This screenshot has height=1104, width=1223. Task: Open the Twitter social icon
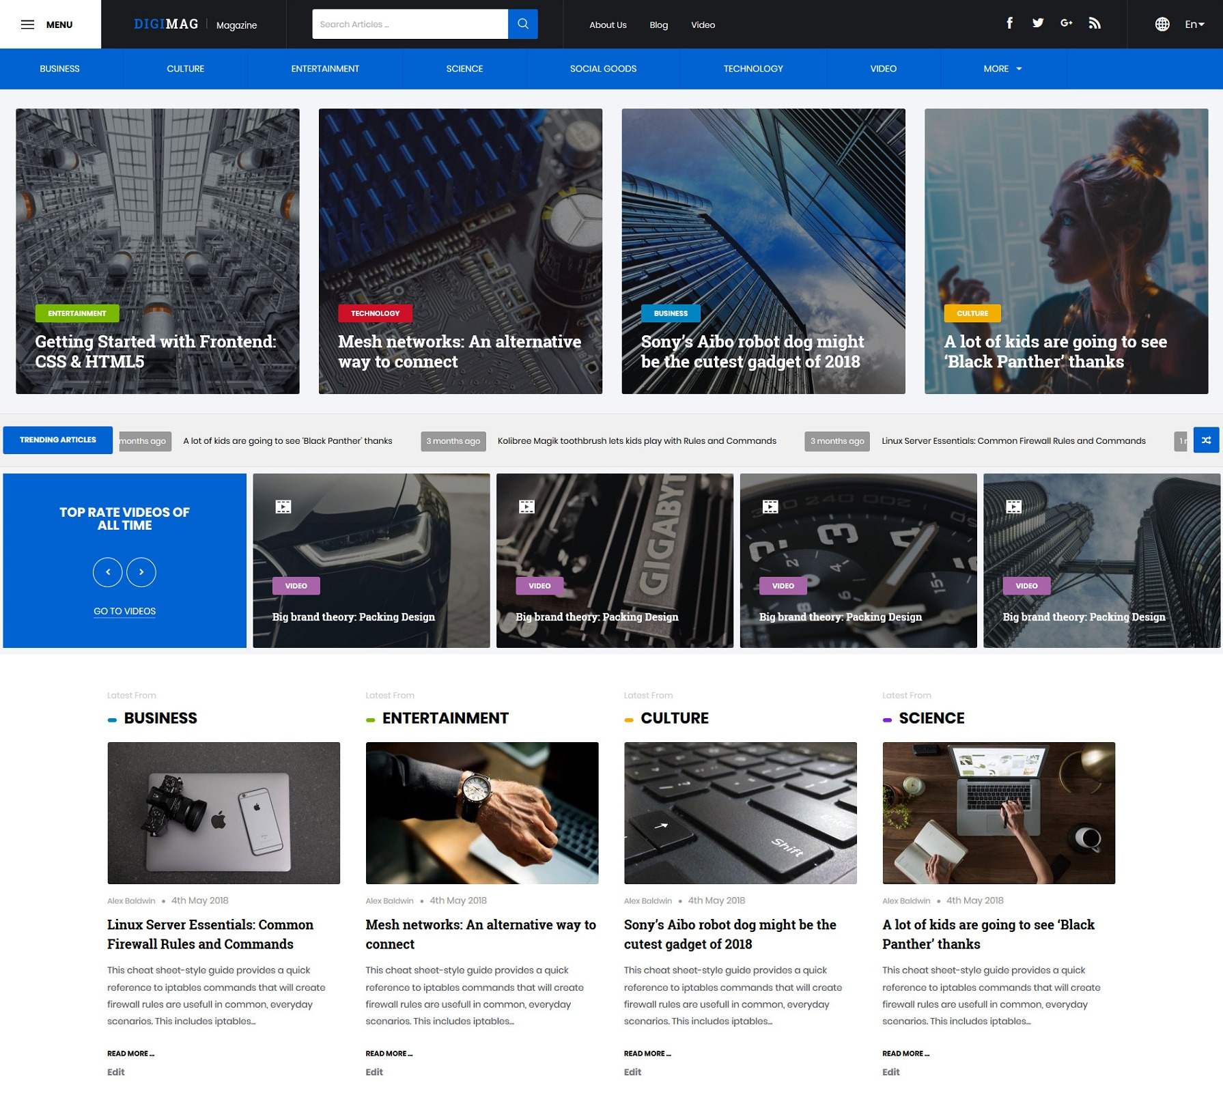pos(1037,23)
